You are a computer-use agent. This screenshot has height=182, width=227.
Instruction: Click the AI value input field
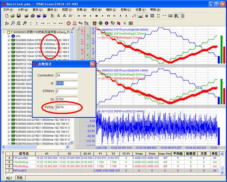tap(66, 83)
